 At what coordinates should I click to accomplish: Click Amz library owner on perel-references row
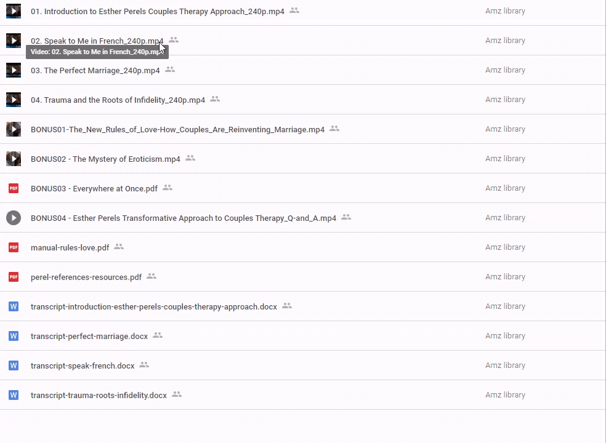click(x=505, y=277)
